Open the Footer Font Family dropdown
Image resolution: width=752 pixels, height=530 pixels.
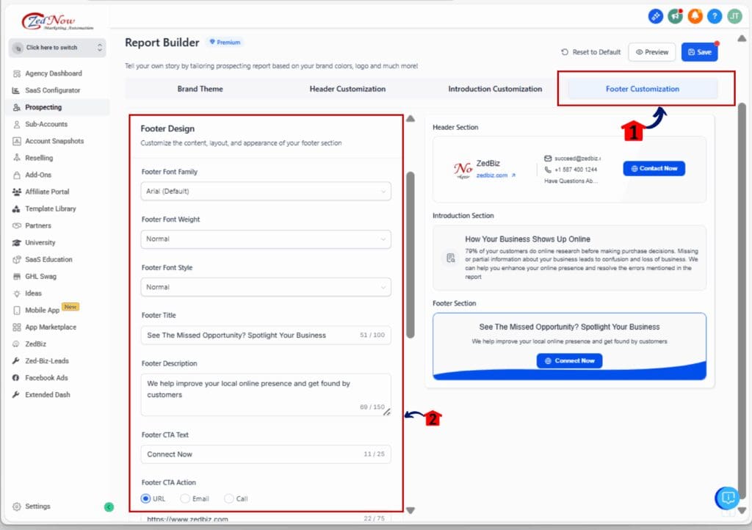pyautogui.click(x=265, y=191)
